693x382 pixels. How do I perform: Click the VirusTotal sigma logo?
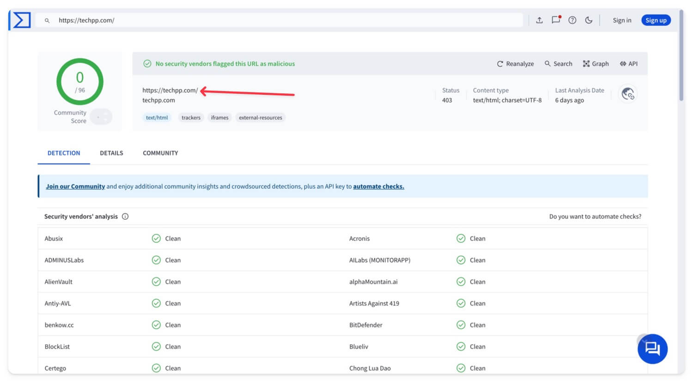tap(22, 20)
